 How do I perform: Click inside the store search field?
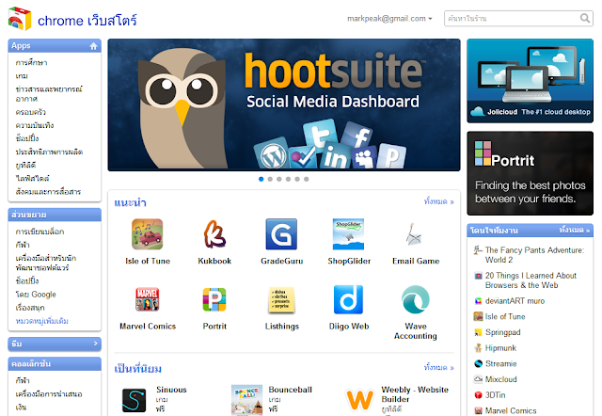[x=512, y=19]
